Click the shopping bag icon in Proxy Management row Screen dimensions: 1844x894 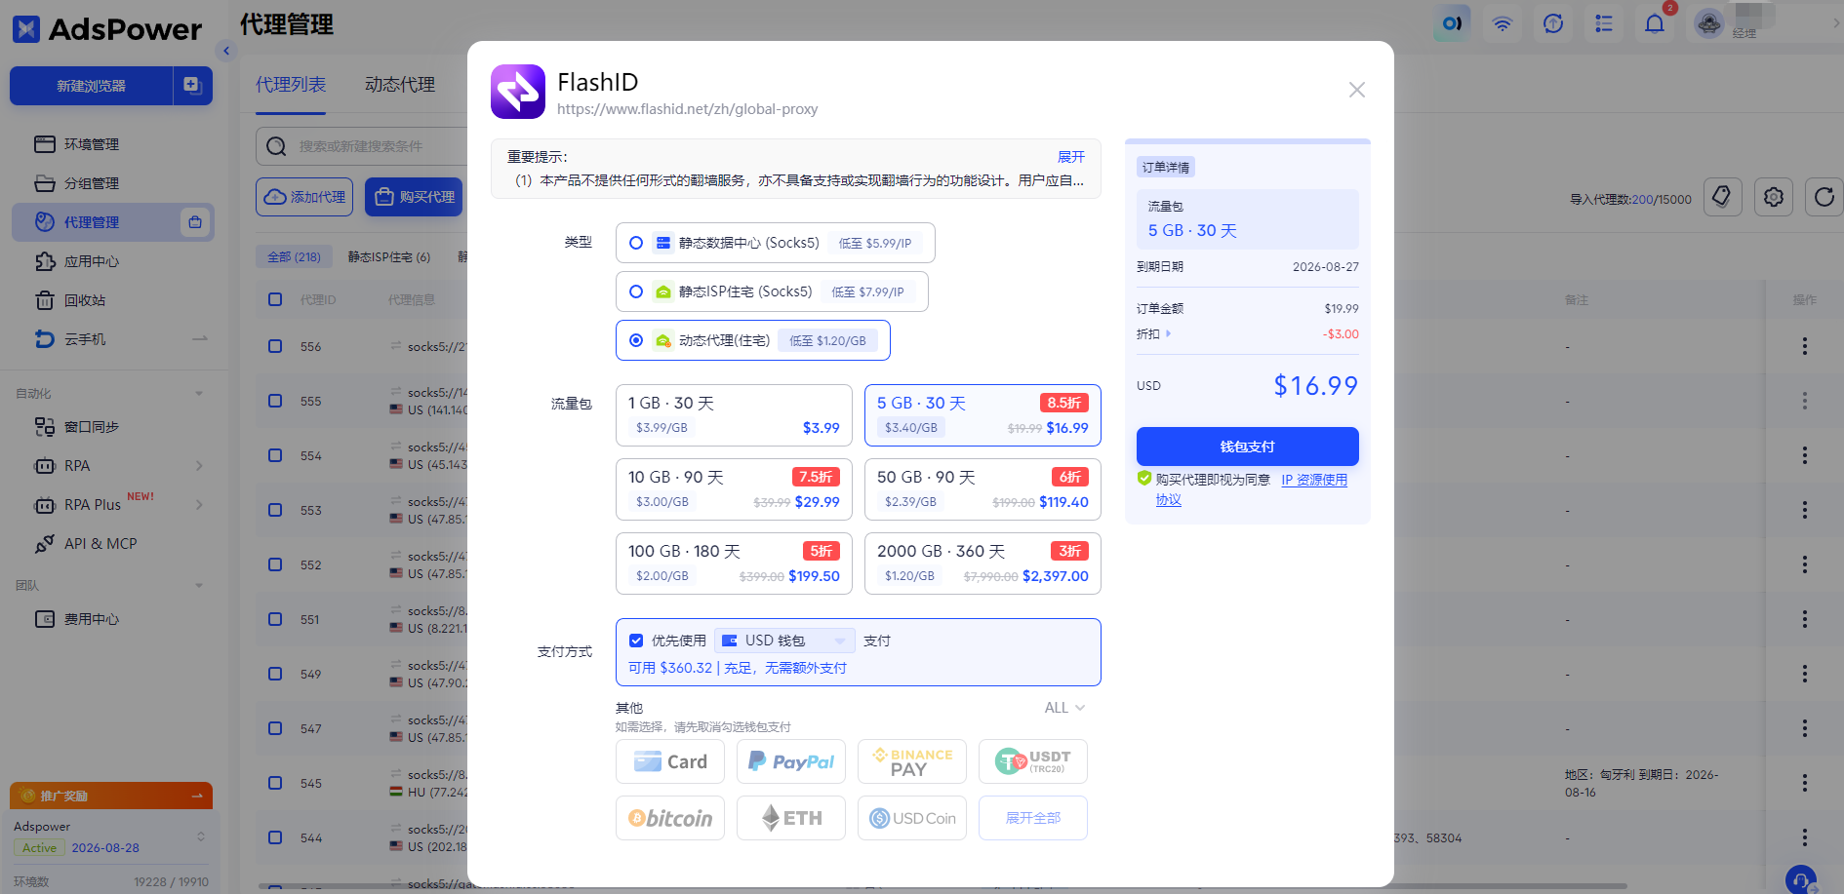point(195,222)
